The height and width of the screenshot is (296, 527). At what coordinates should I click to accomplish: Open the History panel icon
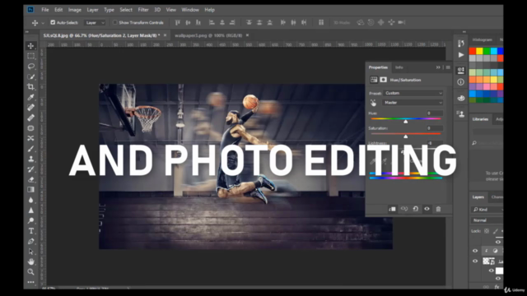coord(461,44)
